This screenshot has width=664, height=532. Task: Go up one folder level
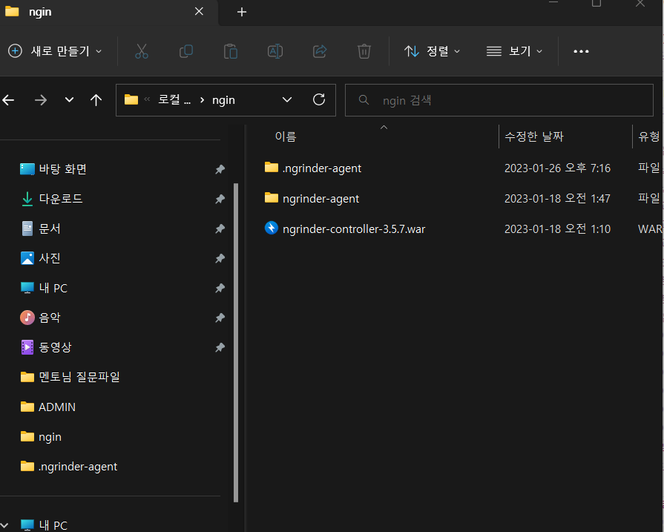click(96, 100)
